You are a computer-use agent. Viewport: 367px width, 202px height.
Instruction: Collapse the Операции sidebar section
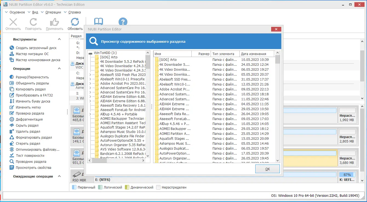(x=59, y=69)
